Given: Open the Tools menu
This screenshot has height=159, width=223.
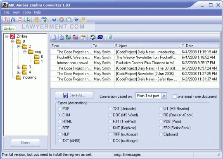Looking at the screenshot, I should 27,12.
